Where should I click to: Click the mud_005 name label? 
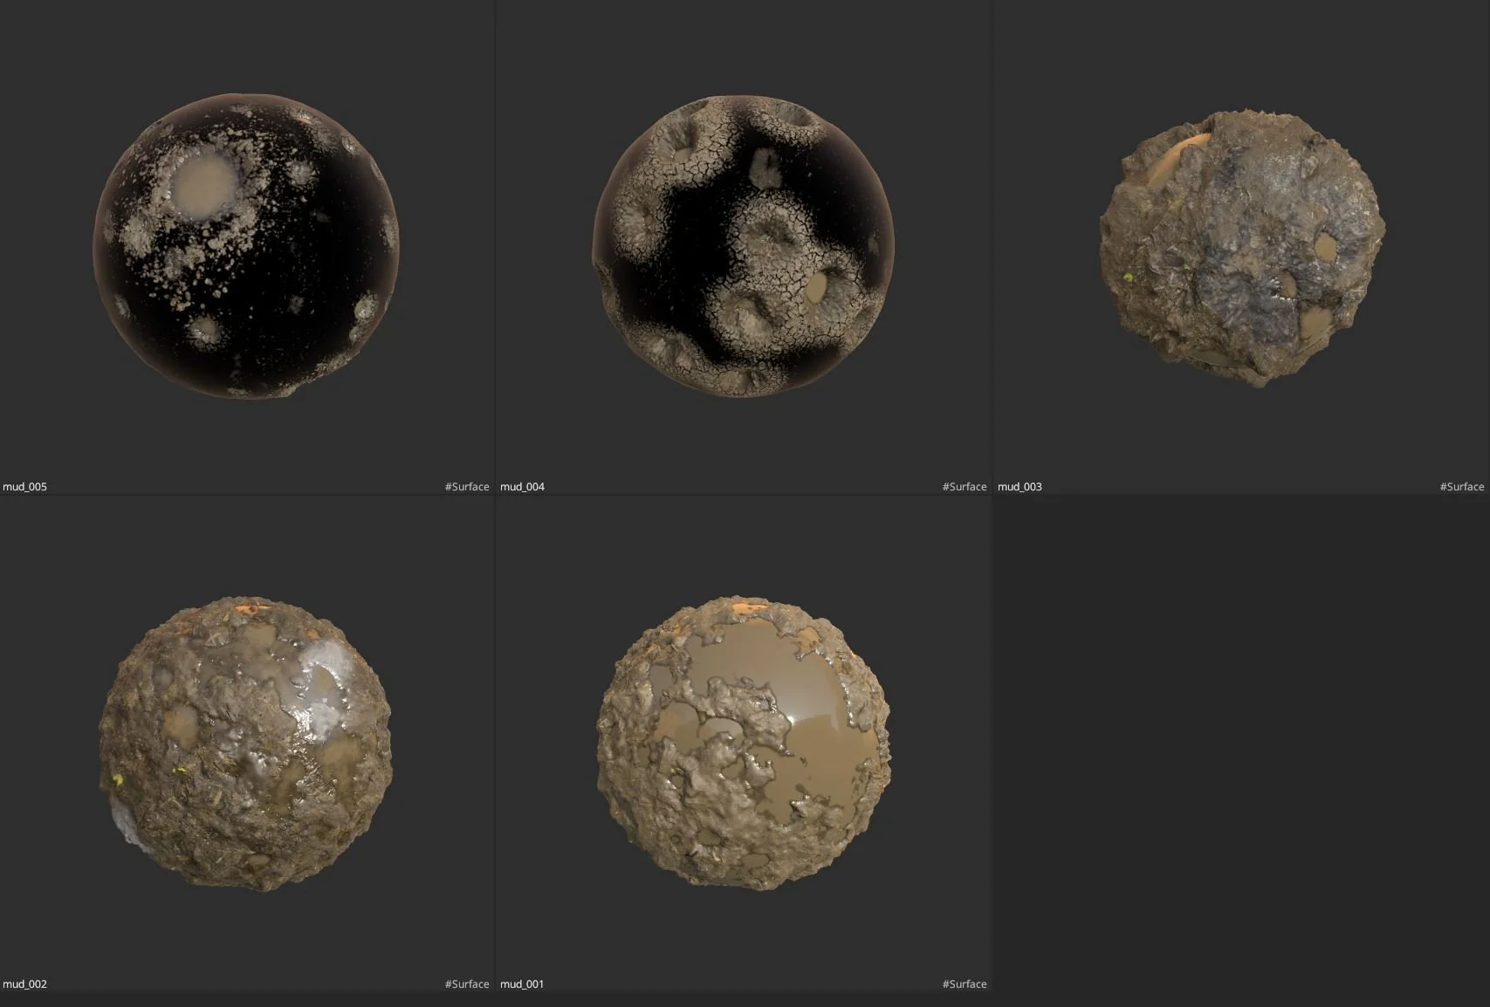[25, 487]
